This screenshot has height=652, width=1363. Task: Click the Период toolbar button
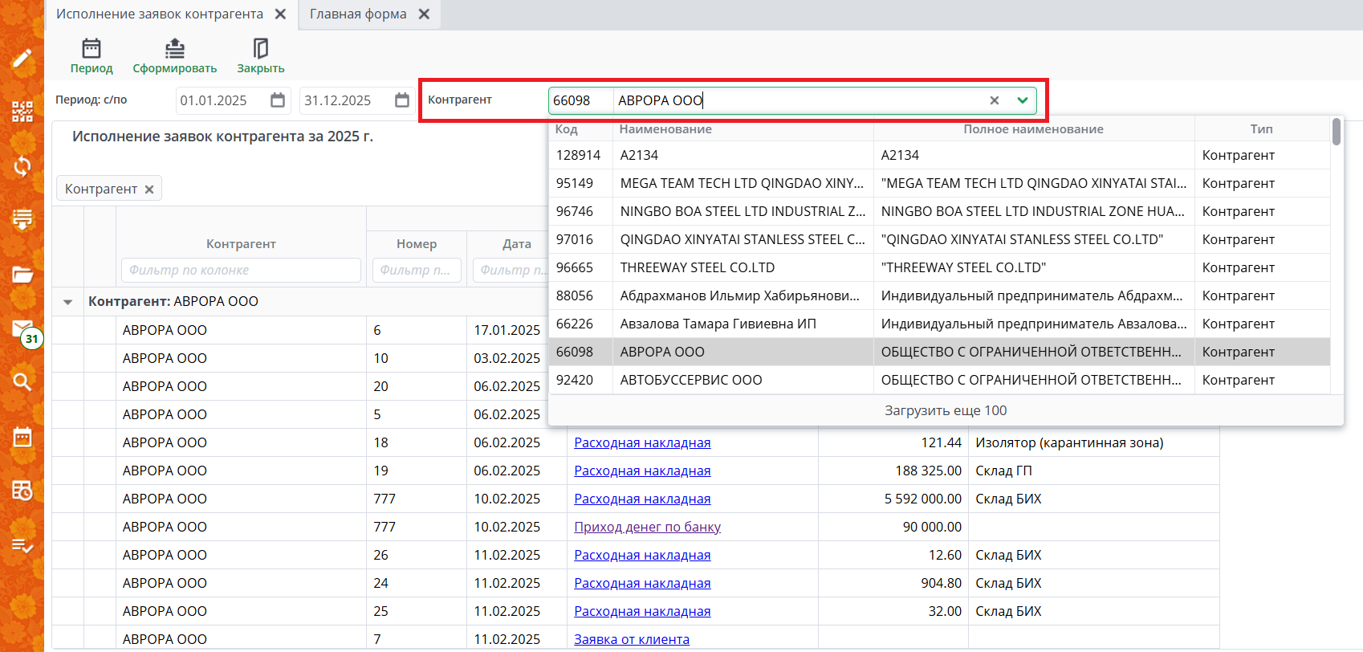(x=92, y=56)
